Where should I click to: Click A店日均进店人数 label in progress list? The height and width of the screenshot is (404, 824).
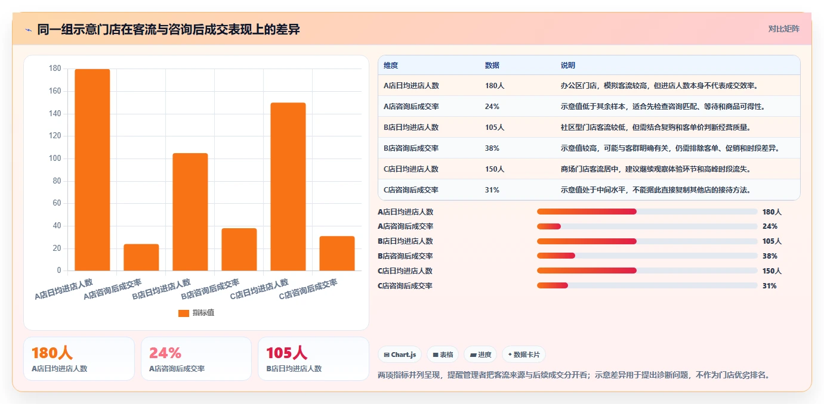click(405, 212)
